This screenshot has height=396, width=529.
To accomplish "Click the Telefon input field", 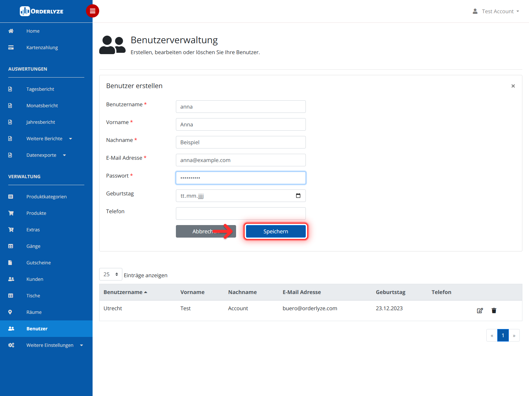I will tap(241, 214).
